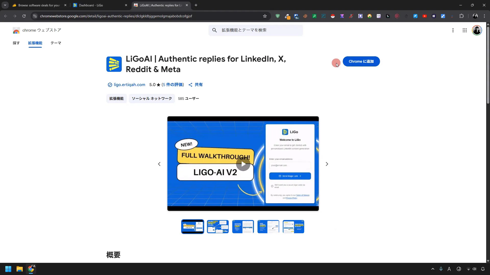Open the muted microphone extension

point(351,16)
